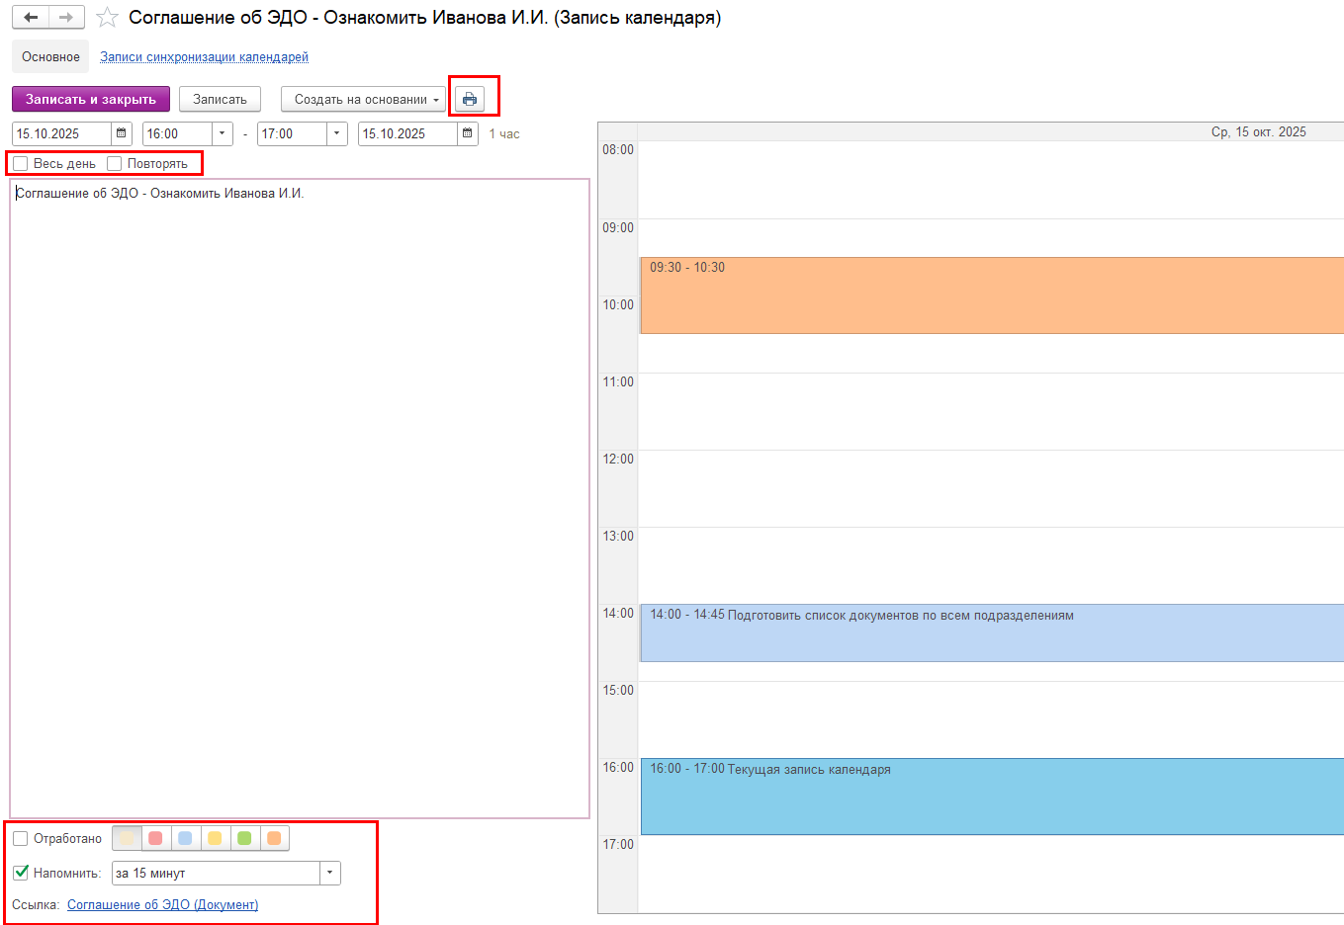Open 'Соглашение об ЭДО (Документ)' link

162,904
